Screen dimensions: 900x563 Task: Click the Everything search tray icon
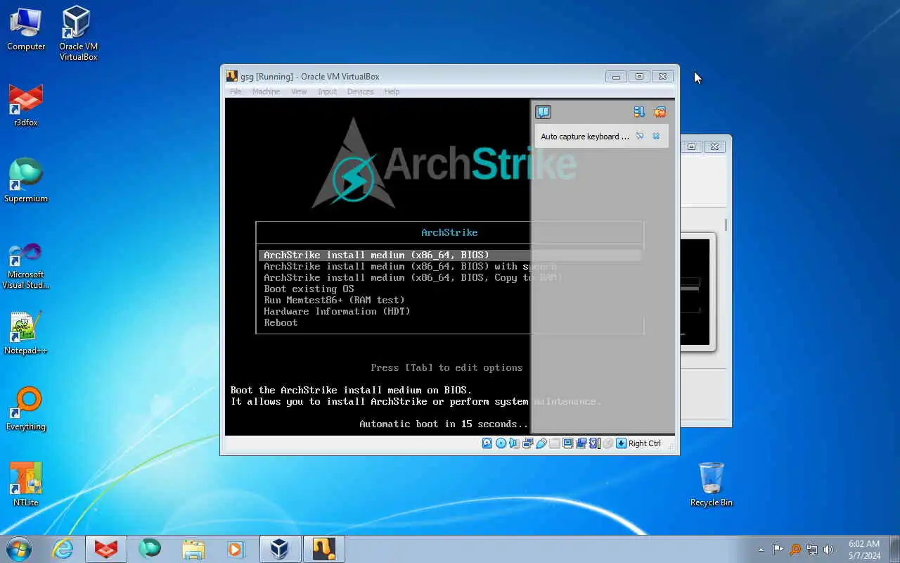click(795, 550)
